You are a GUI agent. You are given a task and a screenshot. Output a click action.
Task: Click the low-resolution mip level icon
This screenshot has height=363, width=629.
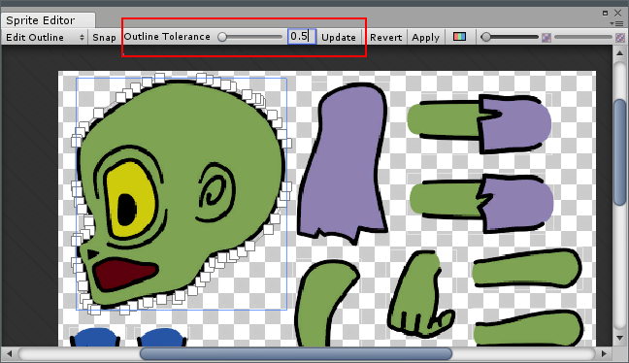[x=546, y=37]
